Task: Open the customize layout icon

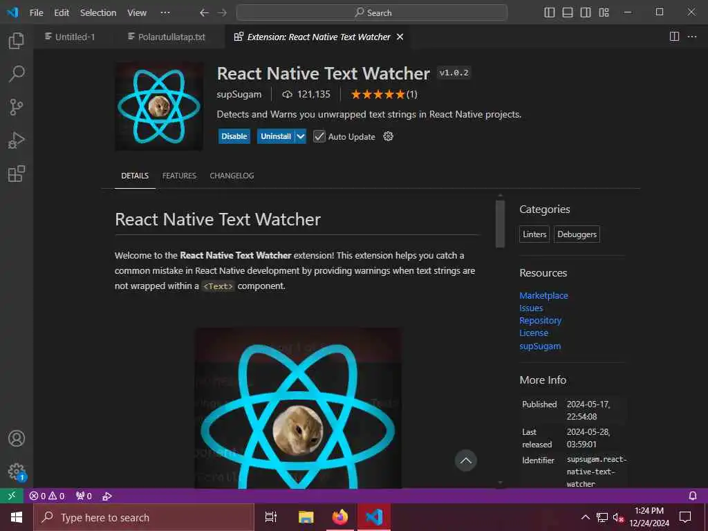Action: click(604, 12)
